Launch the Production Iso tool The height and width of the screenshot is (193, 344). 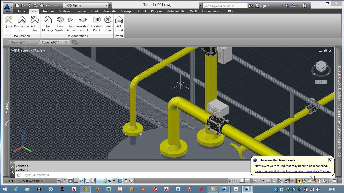coord(21,24)
